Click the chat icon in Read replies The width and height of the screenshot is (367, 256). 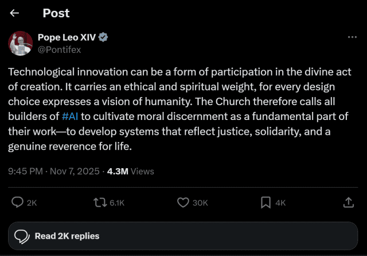coord(22,236)
